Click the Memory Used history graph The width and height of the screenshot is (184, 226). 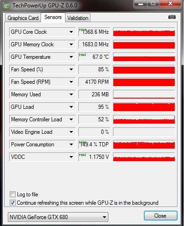pyautogui.click(x=144, y=94)
